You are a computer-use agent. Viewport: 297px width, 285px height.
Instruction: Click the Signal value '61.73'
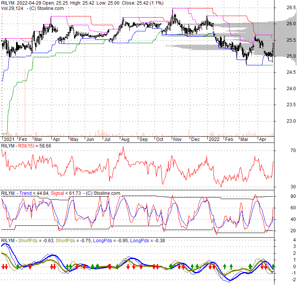(x=75, y=193)
